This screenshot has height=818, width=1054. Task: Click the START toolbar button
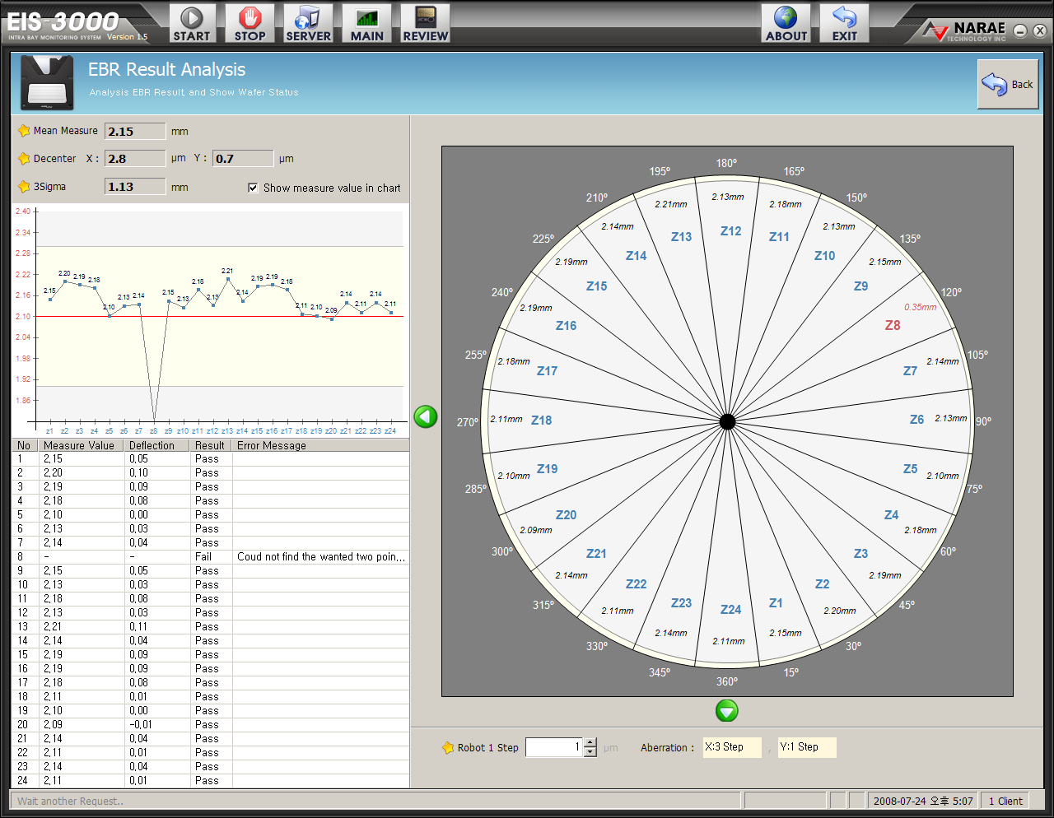click(192, 23)
